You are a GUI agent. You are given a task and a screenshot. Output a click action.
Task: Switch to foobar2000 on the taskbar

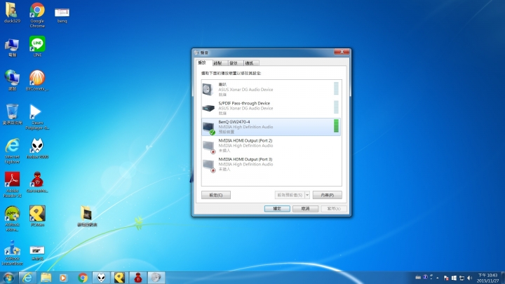(x=101, y=278)
